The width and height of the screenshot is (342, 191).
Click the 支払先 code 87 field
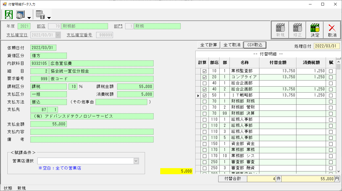[39, 110]
